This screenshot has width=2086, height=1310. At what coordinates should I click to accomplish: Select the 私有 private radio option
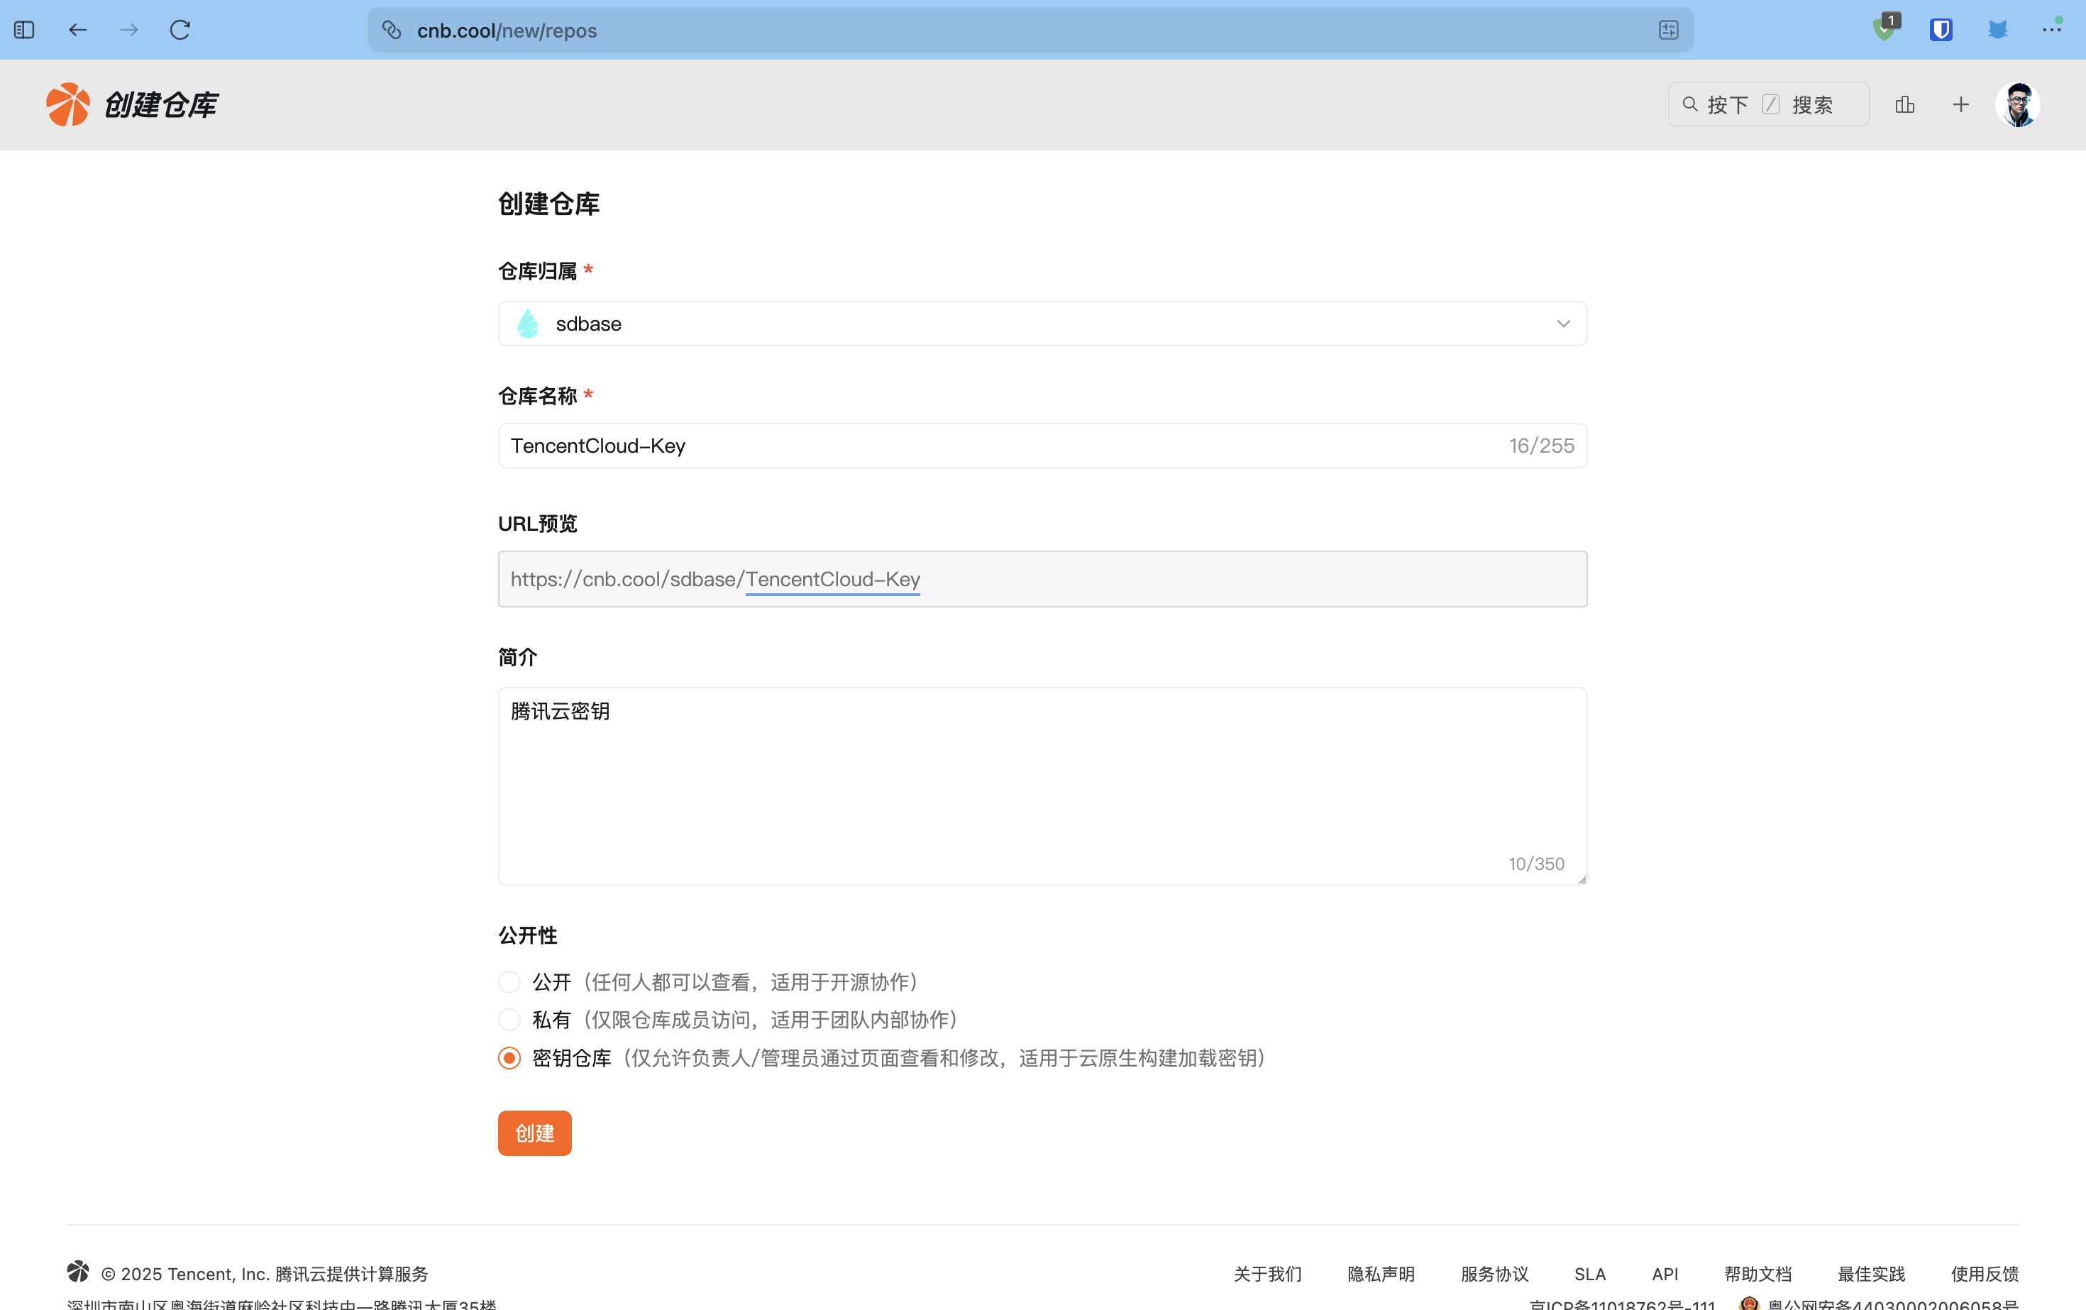coord(509,1020)
